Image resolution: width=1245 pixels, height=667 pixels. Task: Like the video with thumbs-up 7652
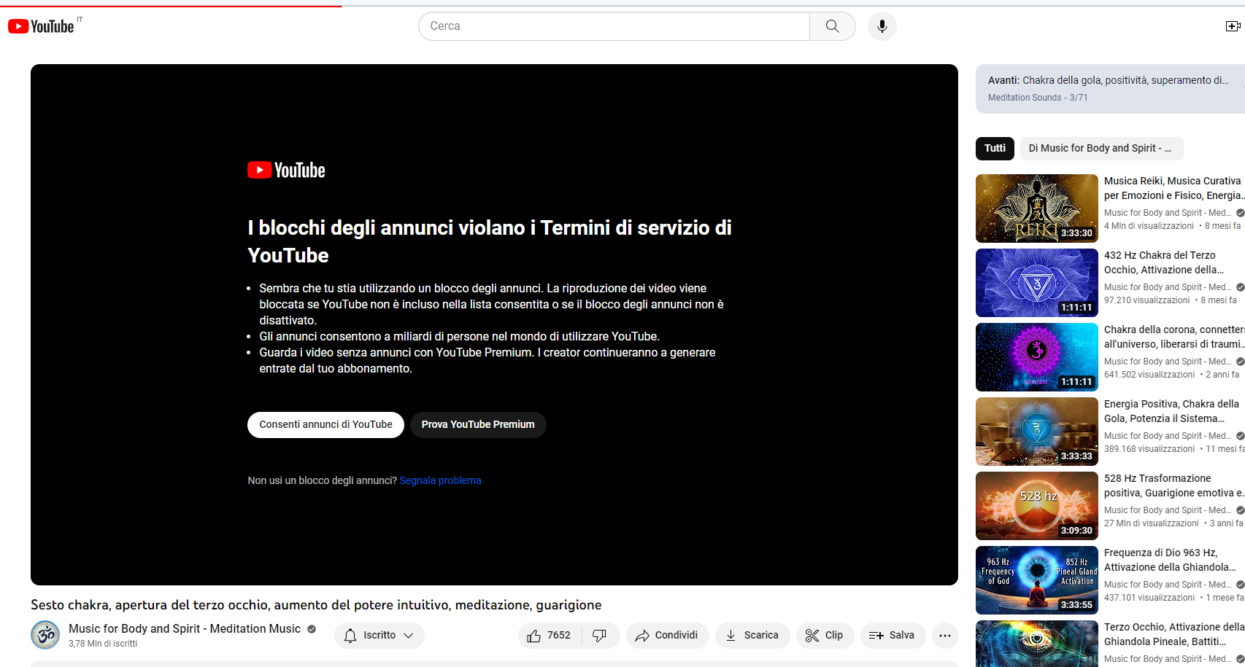click(x=550, y=636)
